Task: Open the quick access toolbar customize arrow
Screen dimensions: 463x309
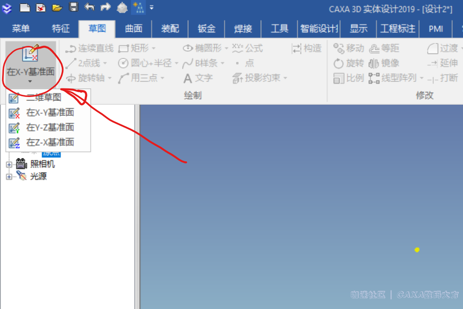Action: [x=151, y=7]
